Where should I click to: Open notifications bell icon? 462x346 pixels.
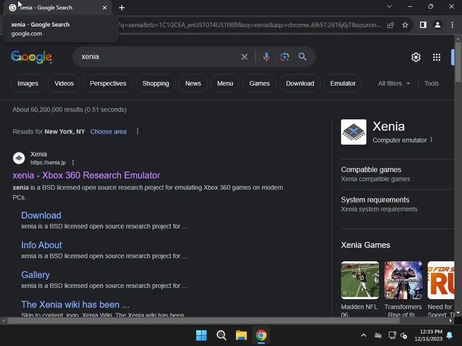[450, 335]
